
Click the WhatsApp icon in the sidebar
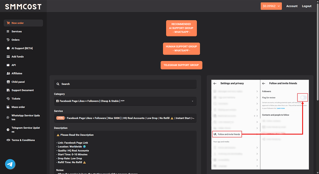[x=8, y=117]
